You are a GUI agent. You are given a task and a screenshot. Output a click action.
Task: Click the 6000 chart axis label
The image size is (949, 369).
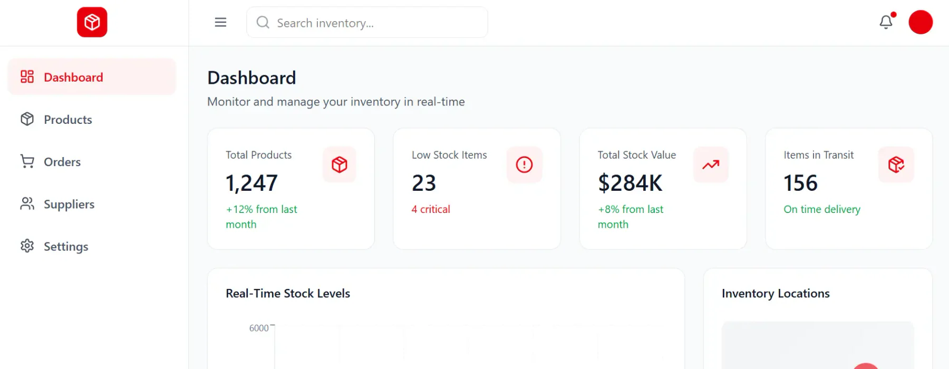click(x=259, y=328)
